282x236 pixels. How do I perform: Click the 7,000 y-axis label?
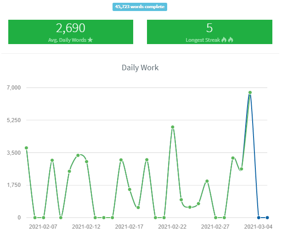pos(14,88)
